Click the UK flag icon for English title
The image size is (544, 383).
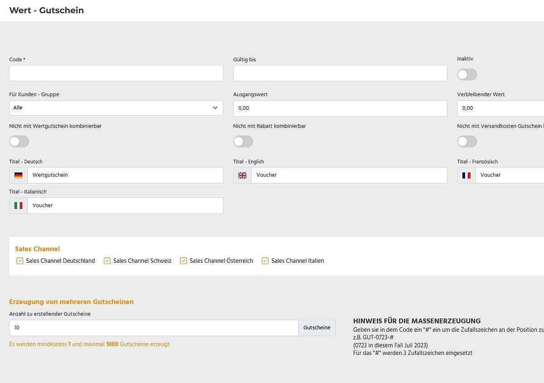[x=243, y=175]
